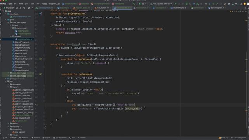Screen dimensions: 249x140
Task: Open the Pixel 2 device selector dropdown
Action: (x=161, y=4)
